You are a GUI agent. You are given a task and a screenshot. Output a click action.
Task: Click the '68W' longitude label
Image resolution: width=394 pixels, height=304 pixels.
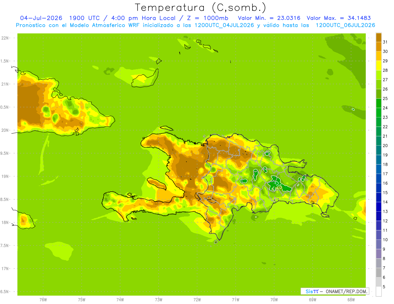tap(351, 300)
